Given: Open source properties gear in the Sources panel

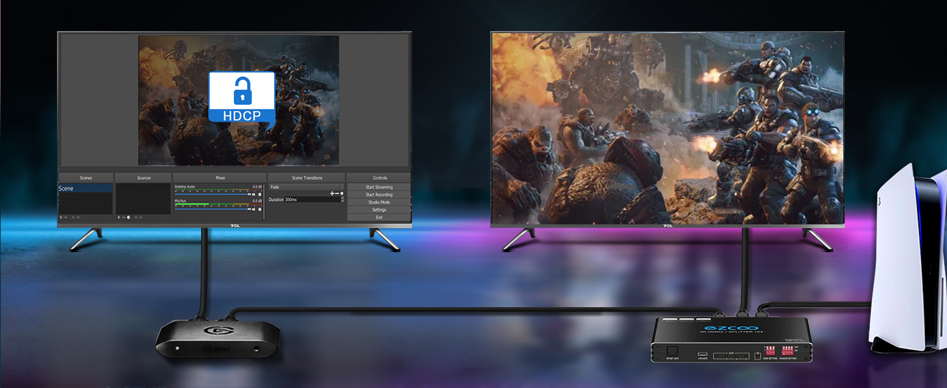Looking at the screenshot, I should click(128, 217).
